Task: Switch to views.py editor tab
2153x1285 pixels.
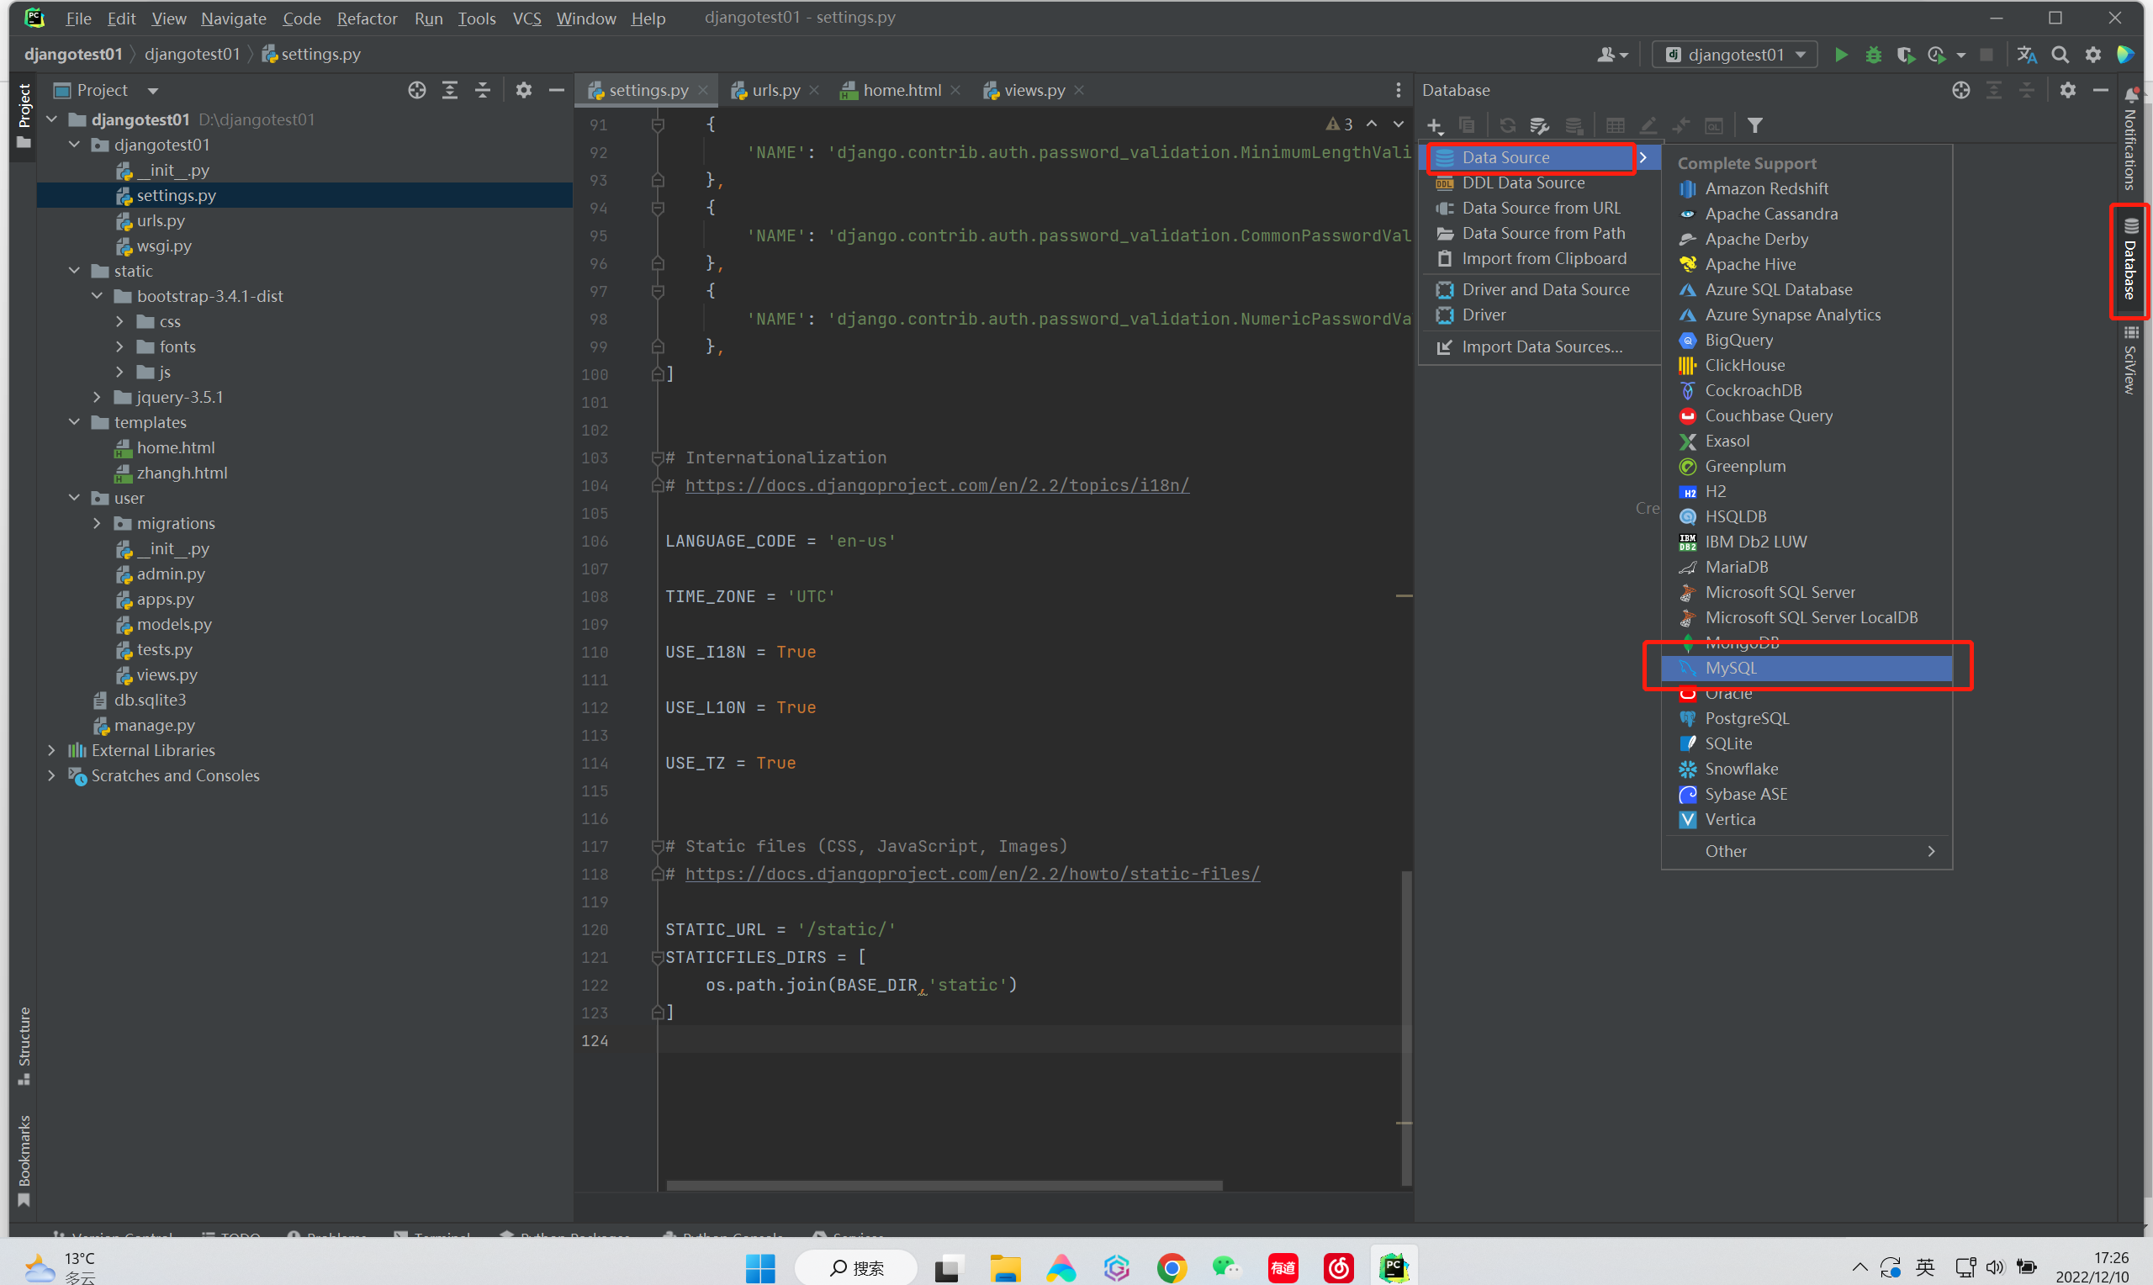Action: tap(1034, 90)
